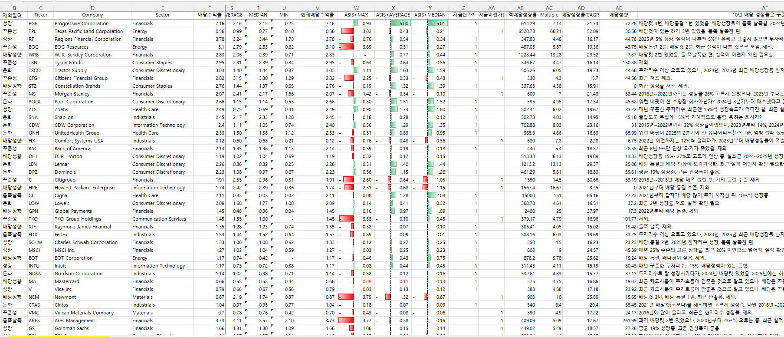784x337 pixels.
Task: Select the column AB header
Action: coord(520,8)
